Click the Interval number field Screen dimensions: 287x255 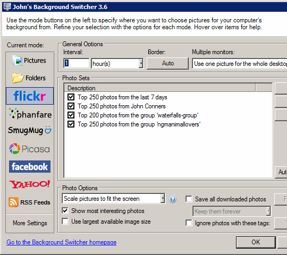[77, 63]
